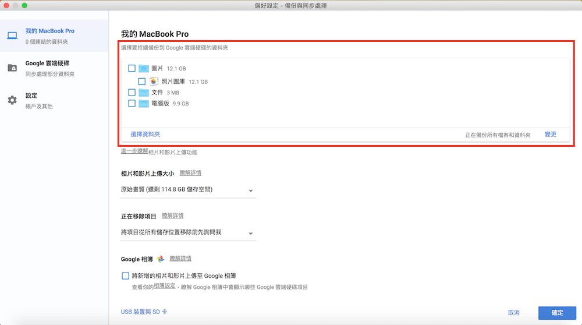
Task: Click the 選擇資料夾 link
Action: click(145, 135)
